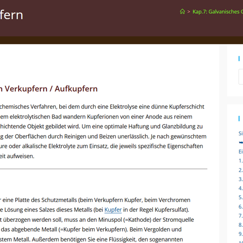Click the page title ending in 'fern'
Screen dimensions: 243x243
[12, 15]
